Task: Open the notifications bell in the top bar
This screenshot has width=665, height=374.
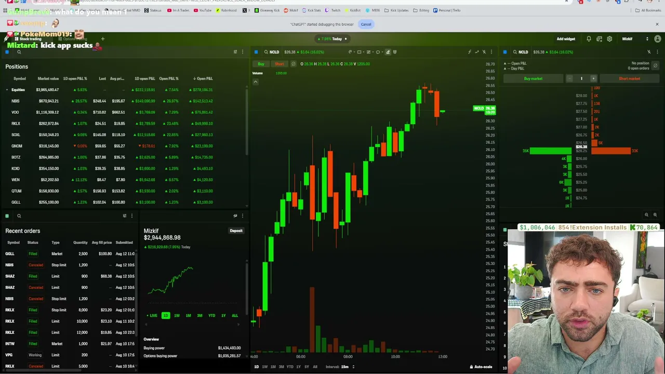Action: coord(589,39)
